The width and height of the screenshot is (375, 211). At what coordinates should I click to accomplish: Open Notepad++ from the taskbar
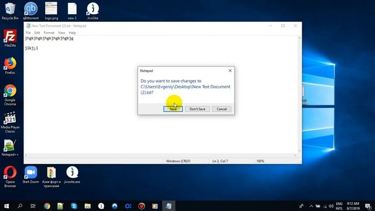pos(60,206)
